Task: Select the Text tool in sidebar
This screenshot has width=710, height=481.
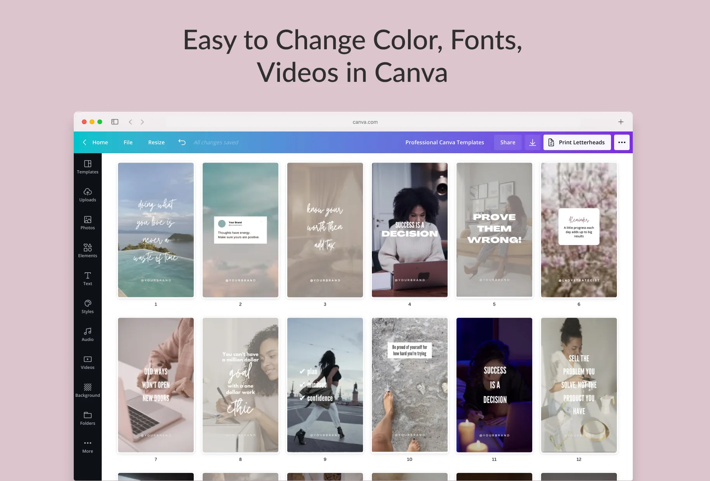Action: tap(88, 279)
